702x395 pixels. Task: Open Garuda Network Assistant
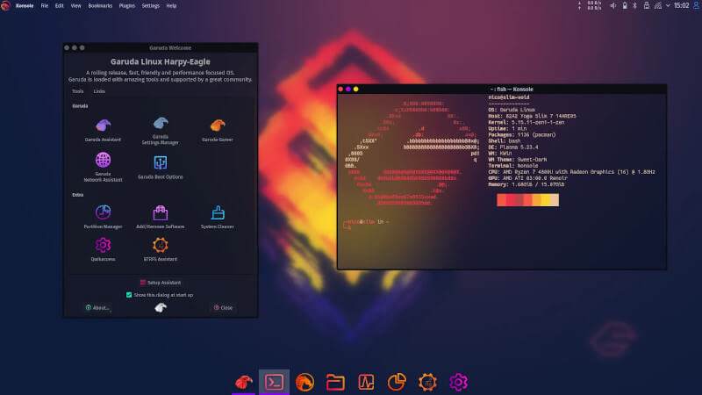(x=103, y=167)
